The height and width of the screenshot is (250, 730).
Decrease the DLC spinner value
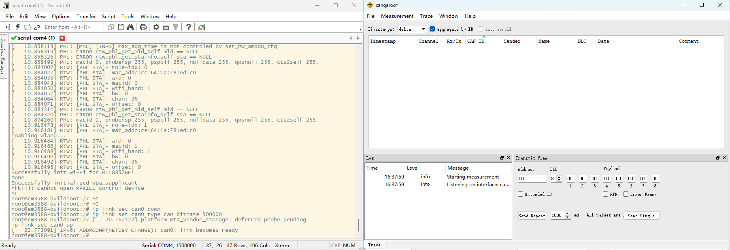[x=559, y=180]
